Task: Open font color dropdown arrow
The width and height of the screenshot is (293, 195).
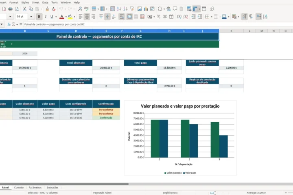Action: click(66, 17)
